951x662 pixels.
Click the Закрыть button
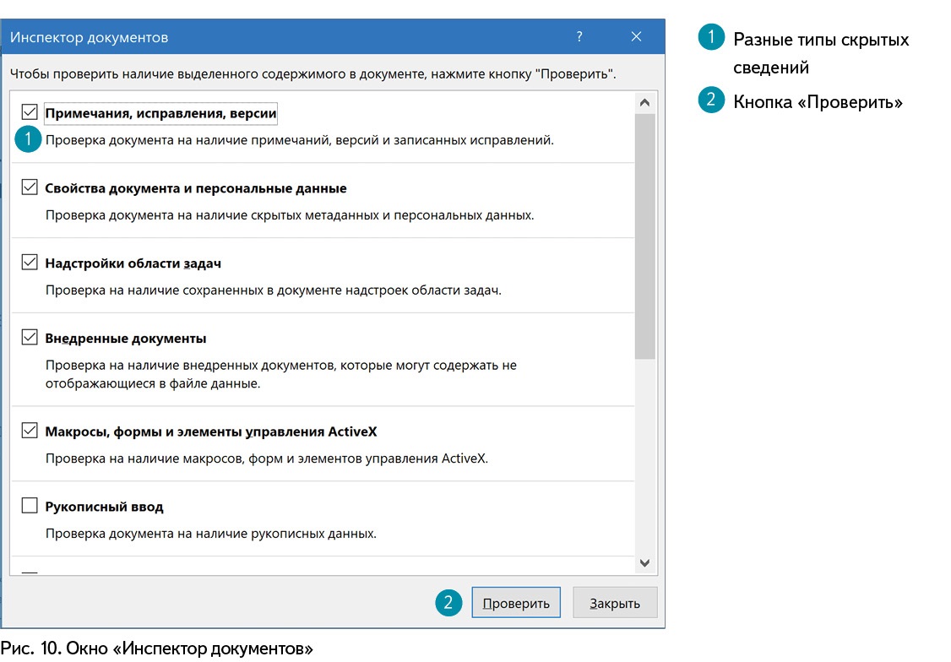614,603
